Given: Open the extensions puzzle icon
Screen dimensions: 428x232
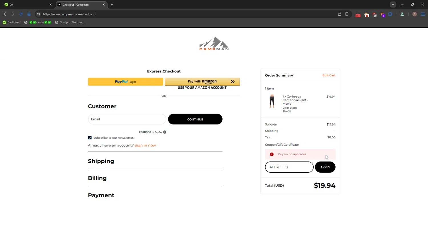Looking at the screenshot, I should click(390, 14).
